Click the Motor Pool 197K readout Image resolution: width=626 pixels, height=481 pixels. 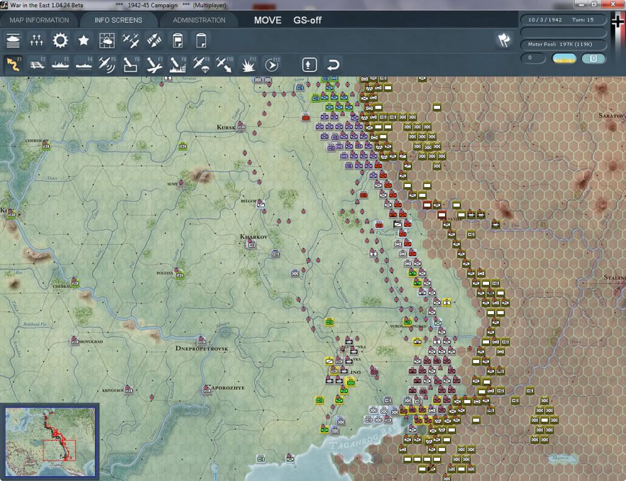coord(562,44)
